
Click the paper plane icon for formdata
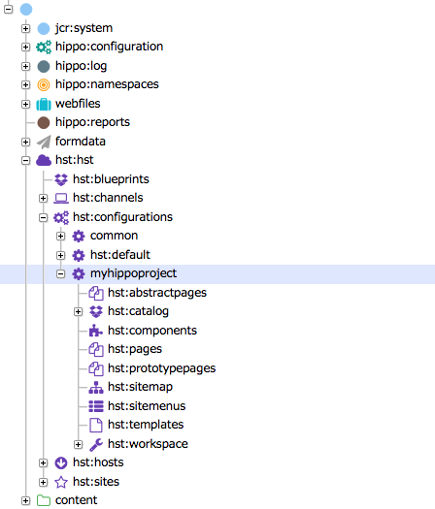click(44, 142)
